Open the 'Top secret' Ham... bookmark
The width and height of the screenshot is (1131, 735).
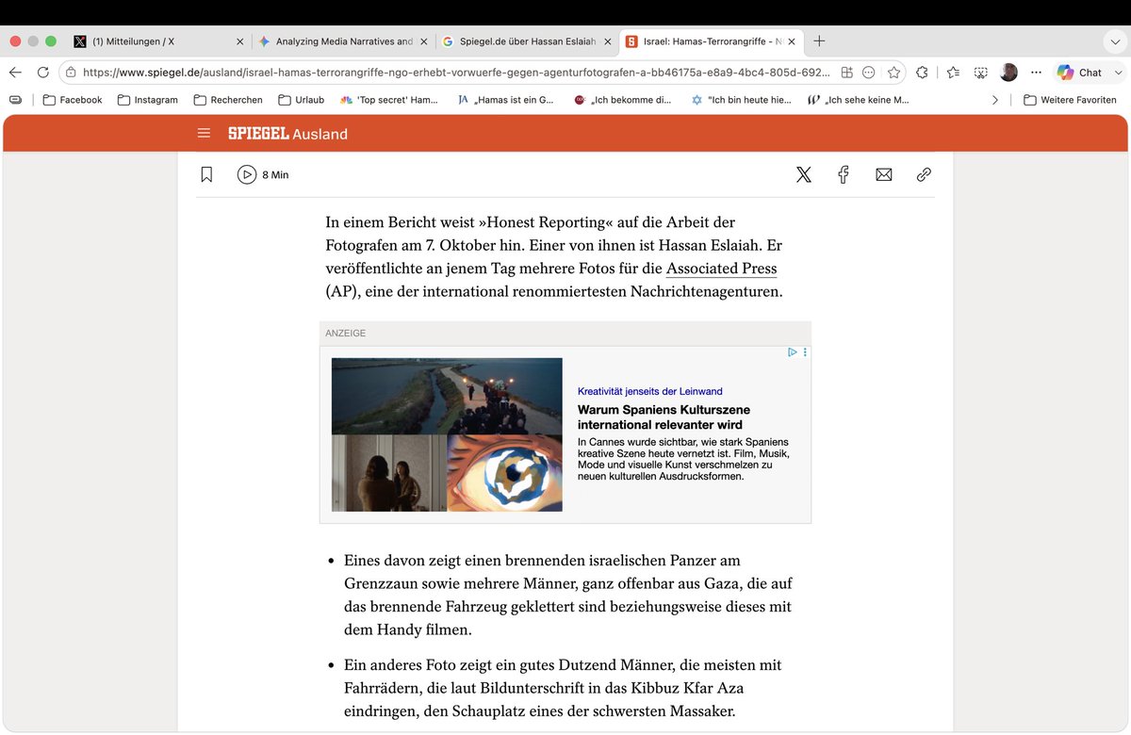(389, 100)
